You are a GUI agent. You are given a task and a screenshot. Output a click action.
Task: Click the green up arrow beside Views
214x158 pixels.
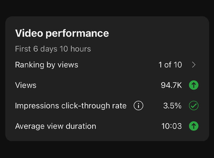(x=193, y=85)
